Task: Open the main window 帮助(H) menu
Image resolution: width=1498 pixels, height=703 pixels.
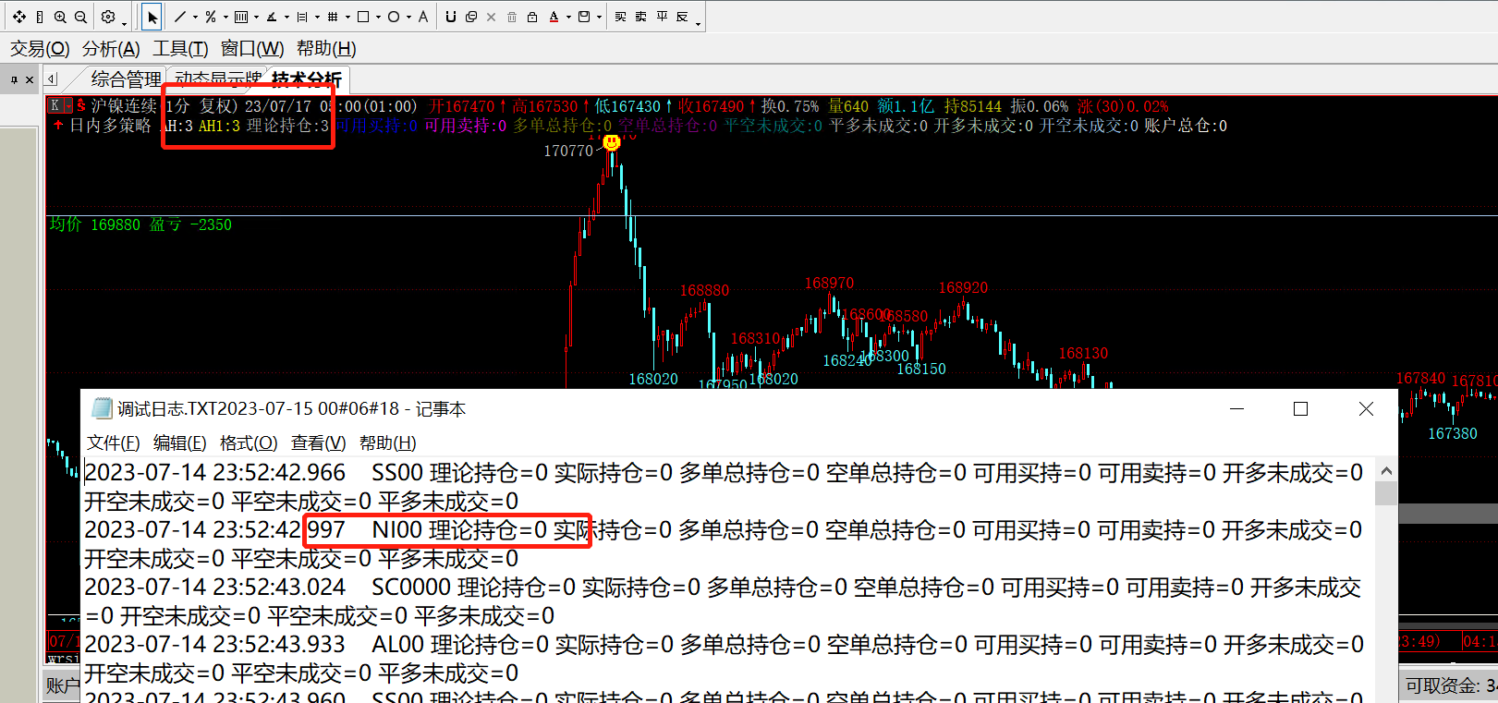Action: click(326, 48)
